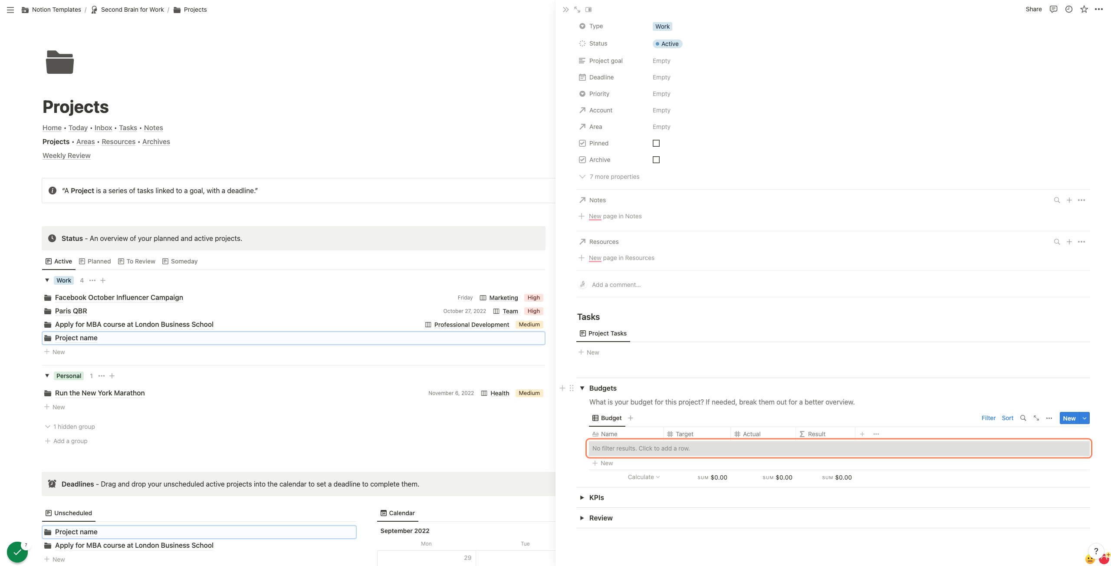
Task: Collapse the side peek panel with double chevron
Action: click(x=565, y=10)
